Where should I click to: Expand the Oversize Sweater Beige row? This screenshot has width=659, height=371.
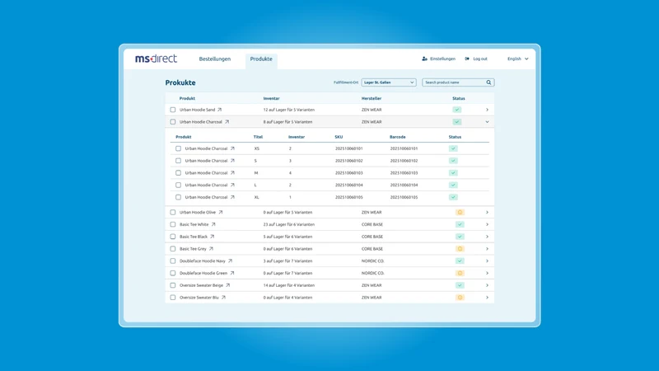487,285
